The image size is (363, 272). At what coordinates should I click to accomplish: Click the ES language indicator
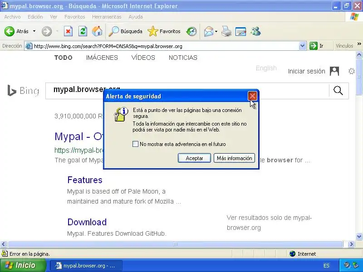pyautogui.click(x=326, y=266)
